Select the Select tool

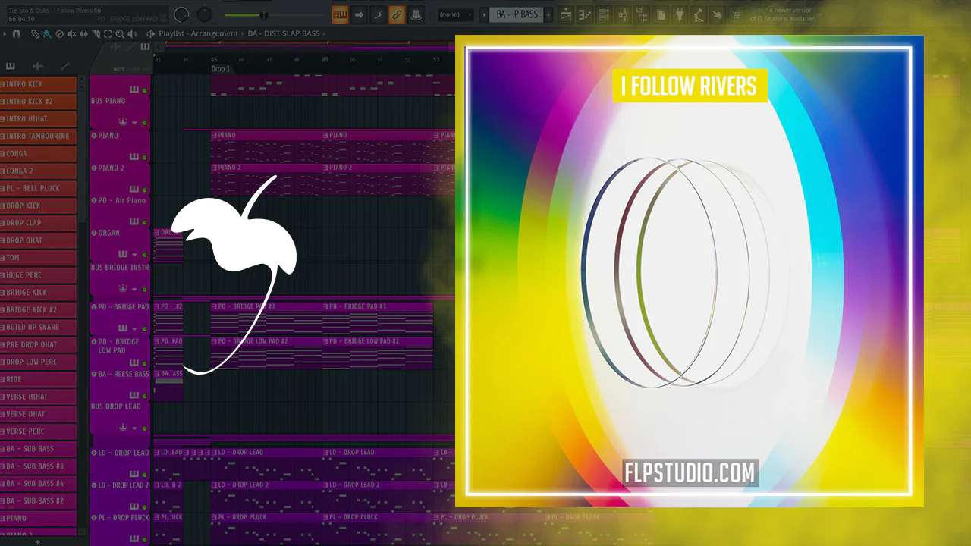pos(108,34)
